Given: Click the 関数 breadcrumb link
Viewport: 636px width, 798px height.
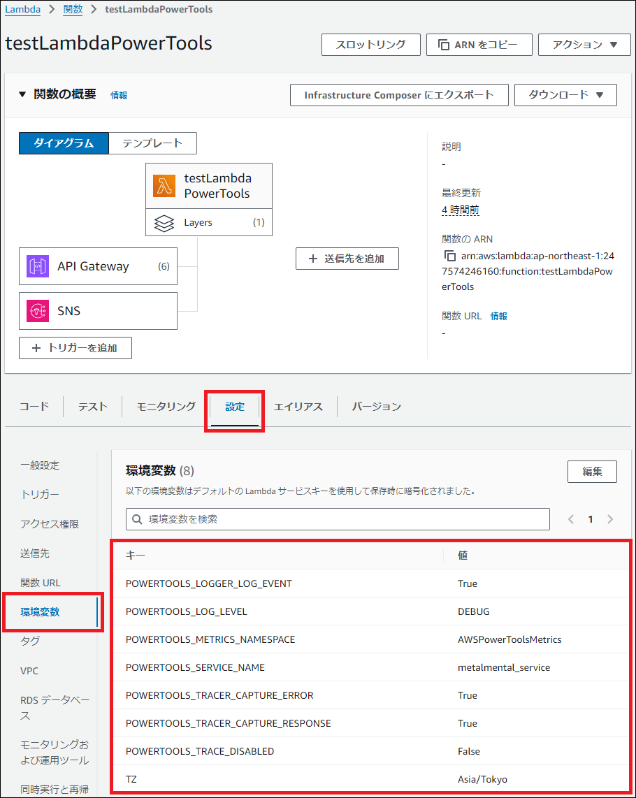Looking at the screenshot, I should pos(73,10).
